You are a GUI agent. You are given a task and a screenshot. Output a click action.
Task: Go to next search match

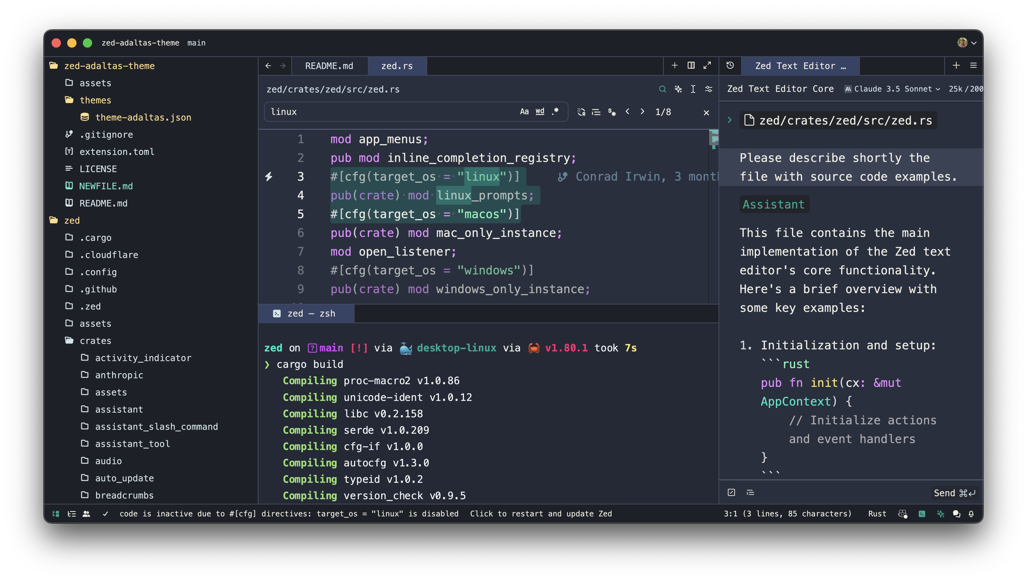[x=642, y=112]
